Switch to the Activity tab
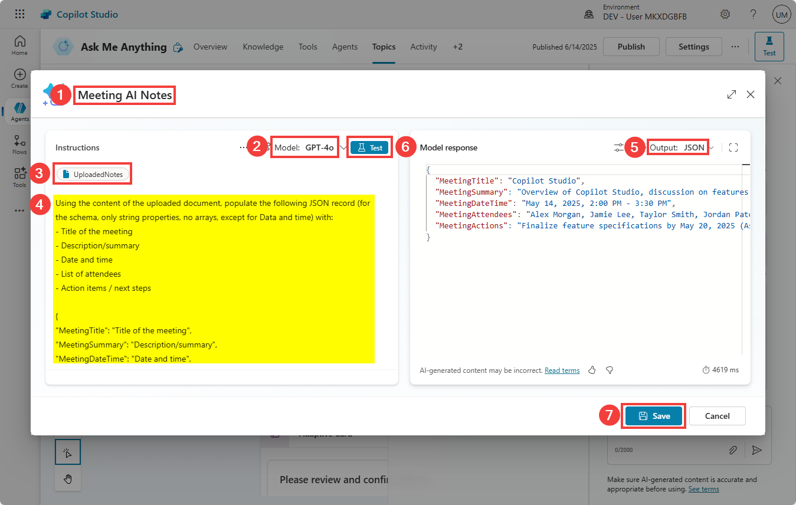 pyautogui.click(x=423, y=47)
